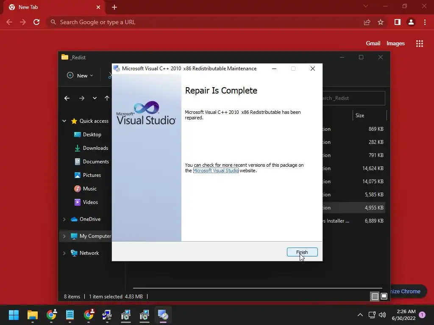The width and height of the screenshot is (434, 325).
Task: Open the active Visual C++ installer taskbar icon
Action: (x=163, y=315)
